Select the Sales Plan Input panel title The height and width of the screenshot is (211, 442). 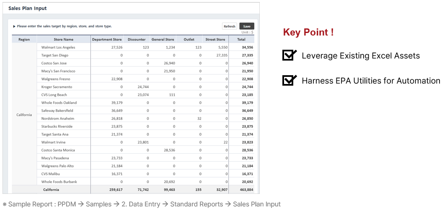[x=28, y=8]
